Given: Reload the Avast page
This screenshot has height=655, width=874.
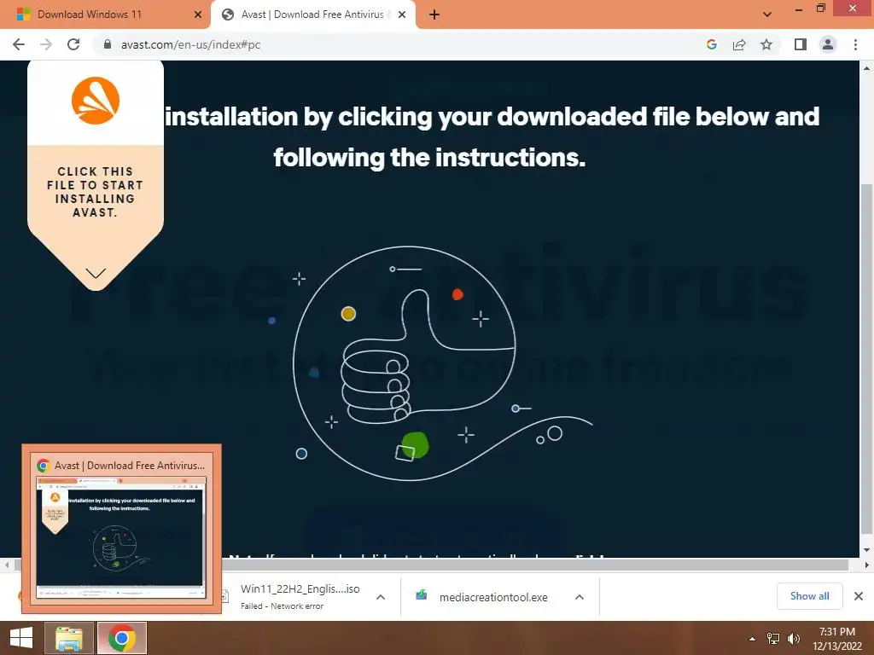Looking at the screenshot, I should (73, 44).
